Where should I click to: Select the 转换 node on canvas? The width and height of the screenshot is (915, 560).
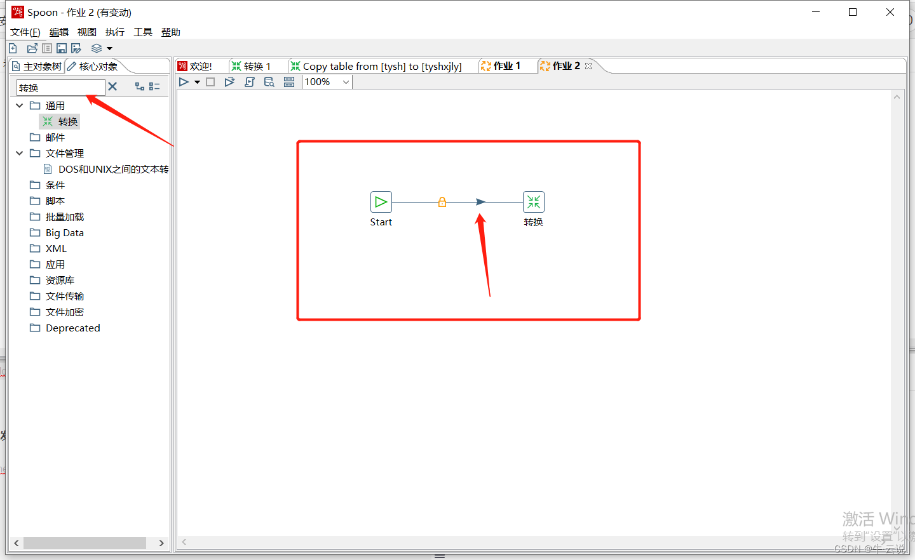pyautogui.click(x=534, y=202)
